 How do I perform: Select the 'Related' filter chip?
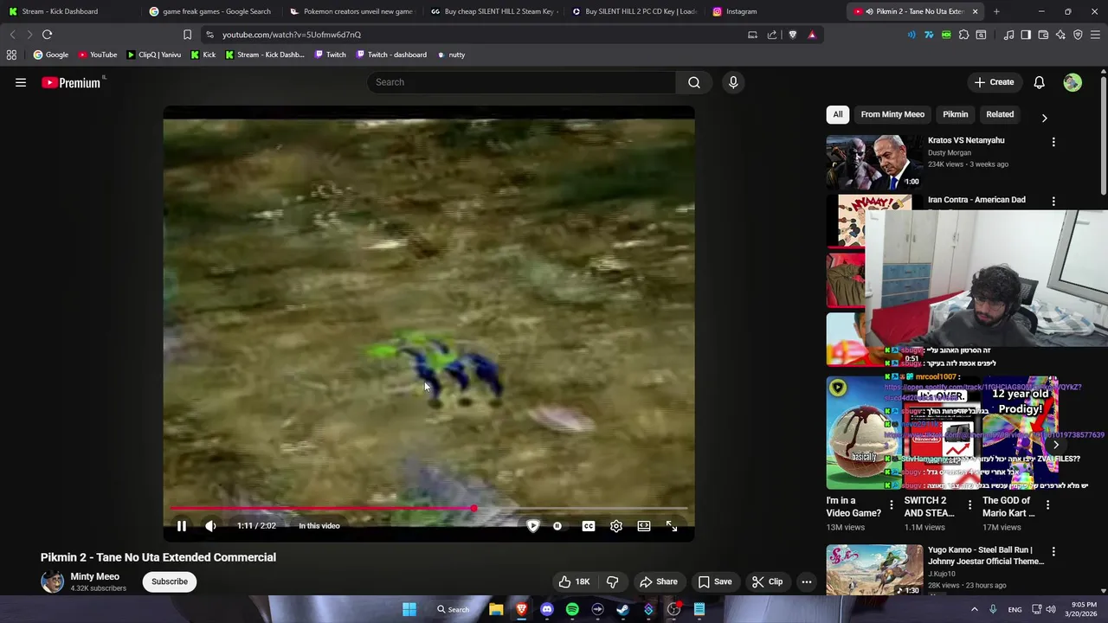(x=1000, y=114)
